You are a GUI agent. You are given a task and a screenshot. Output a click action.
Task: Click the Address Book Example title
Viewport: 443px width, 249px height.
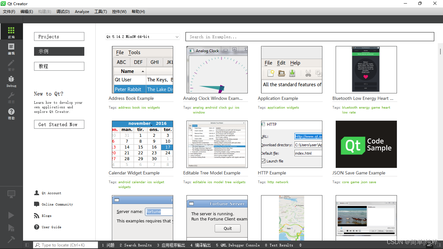point(131,98)
